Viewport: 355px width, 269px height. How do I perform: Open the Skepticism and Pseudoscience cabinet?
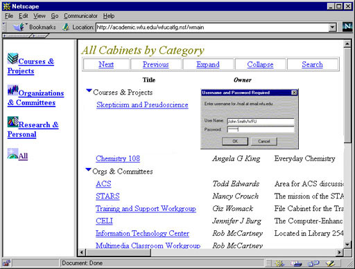[x=142, y=105]
